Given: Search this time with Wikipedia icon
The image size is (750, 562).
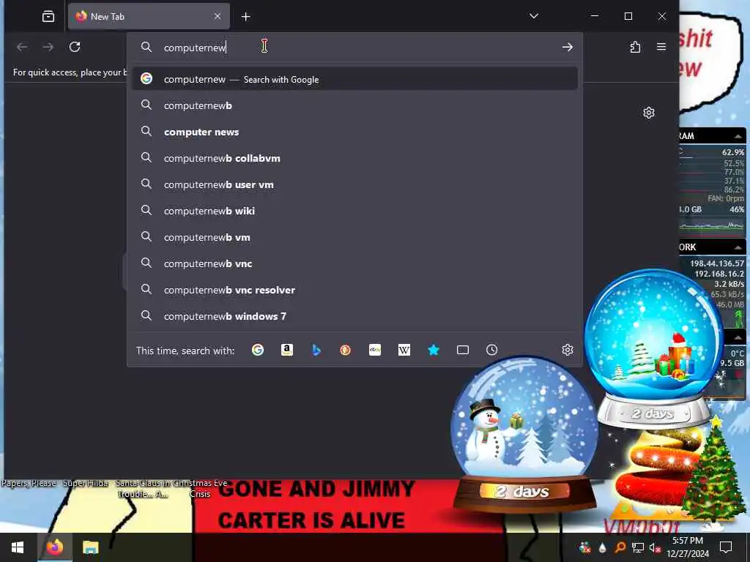Looking at the screenshot, I should click(x=404, y=351).
